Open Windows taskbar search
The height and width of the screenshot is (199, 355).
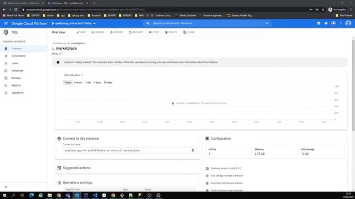pyautogui.click(x=13, y=195)
